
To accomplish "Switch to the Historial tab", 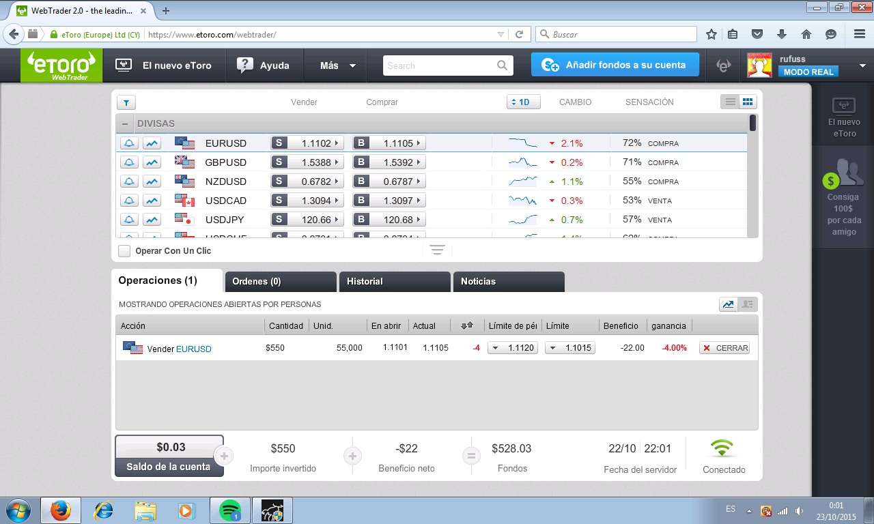I will (x=395, y=282).
